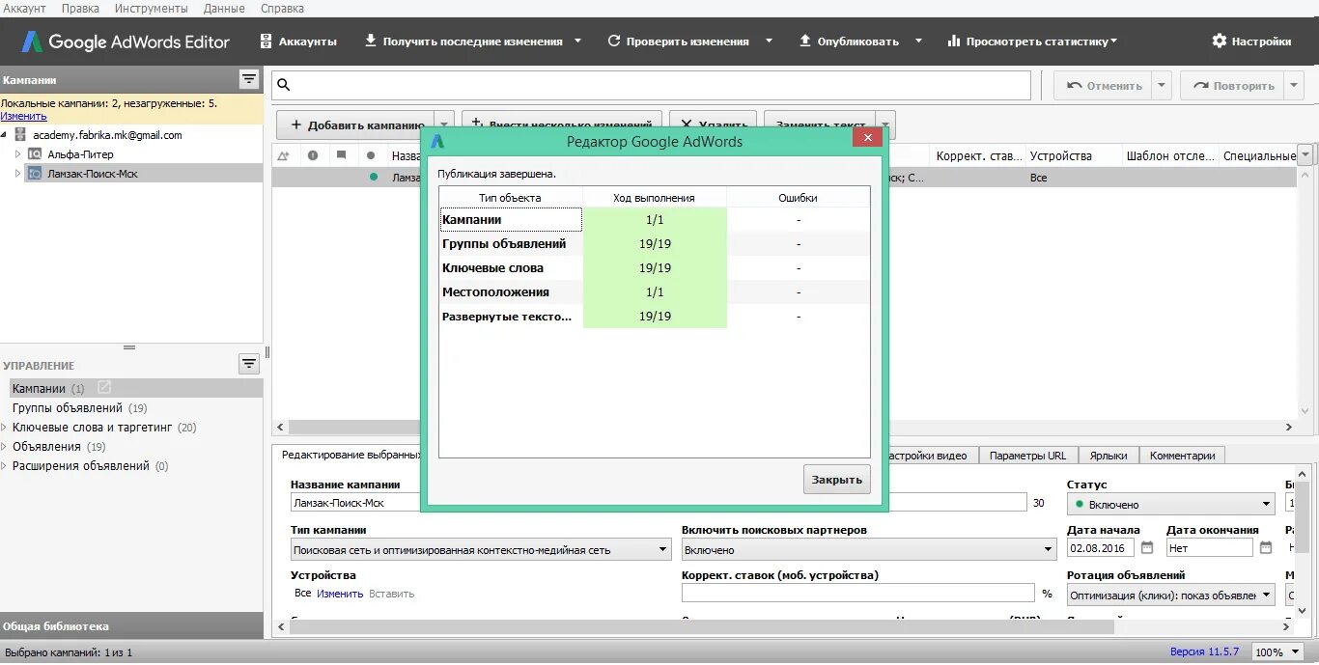Open the Статус dropdown showing Включено
The image size is (1319, 665).
tap(1170, 504)
